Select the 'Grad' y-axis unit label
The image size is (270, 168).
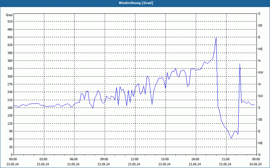[x=9, y=15]
